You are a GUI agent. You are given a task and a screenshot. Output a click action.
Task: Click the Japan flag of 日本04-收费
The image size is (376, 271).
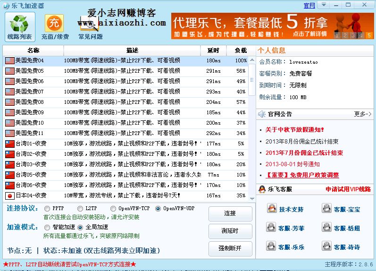[10, 196]
